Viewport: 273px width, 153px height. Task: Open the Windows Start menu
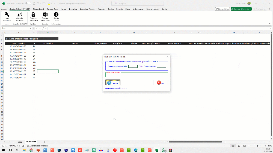click(x=3, y=150)
